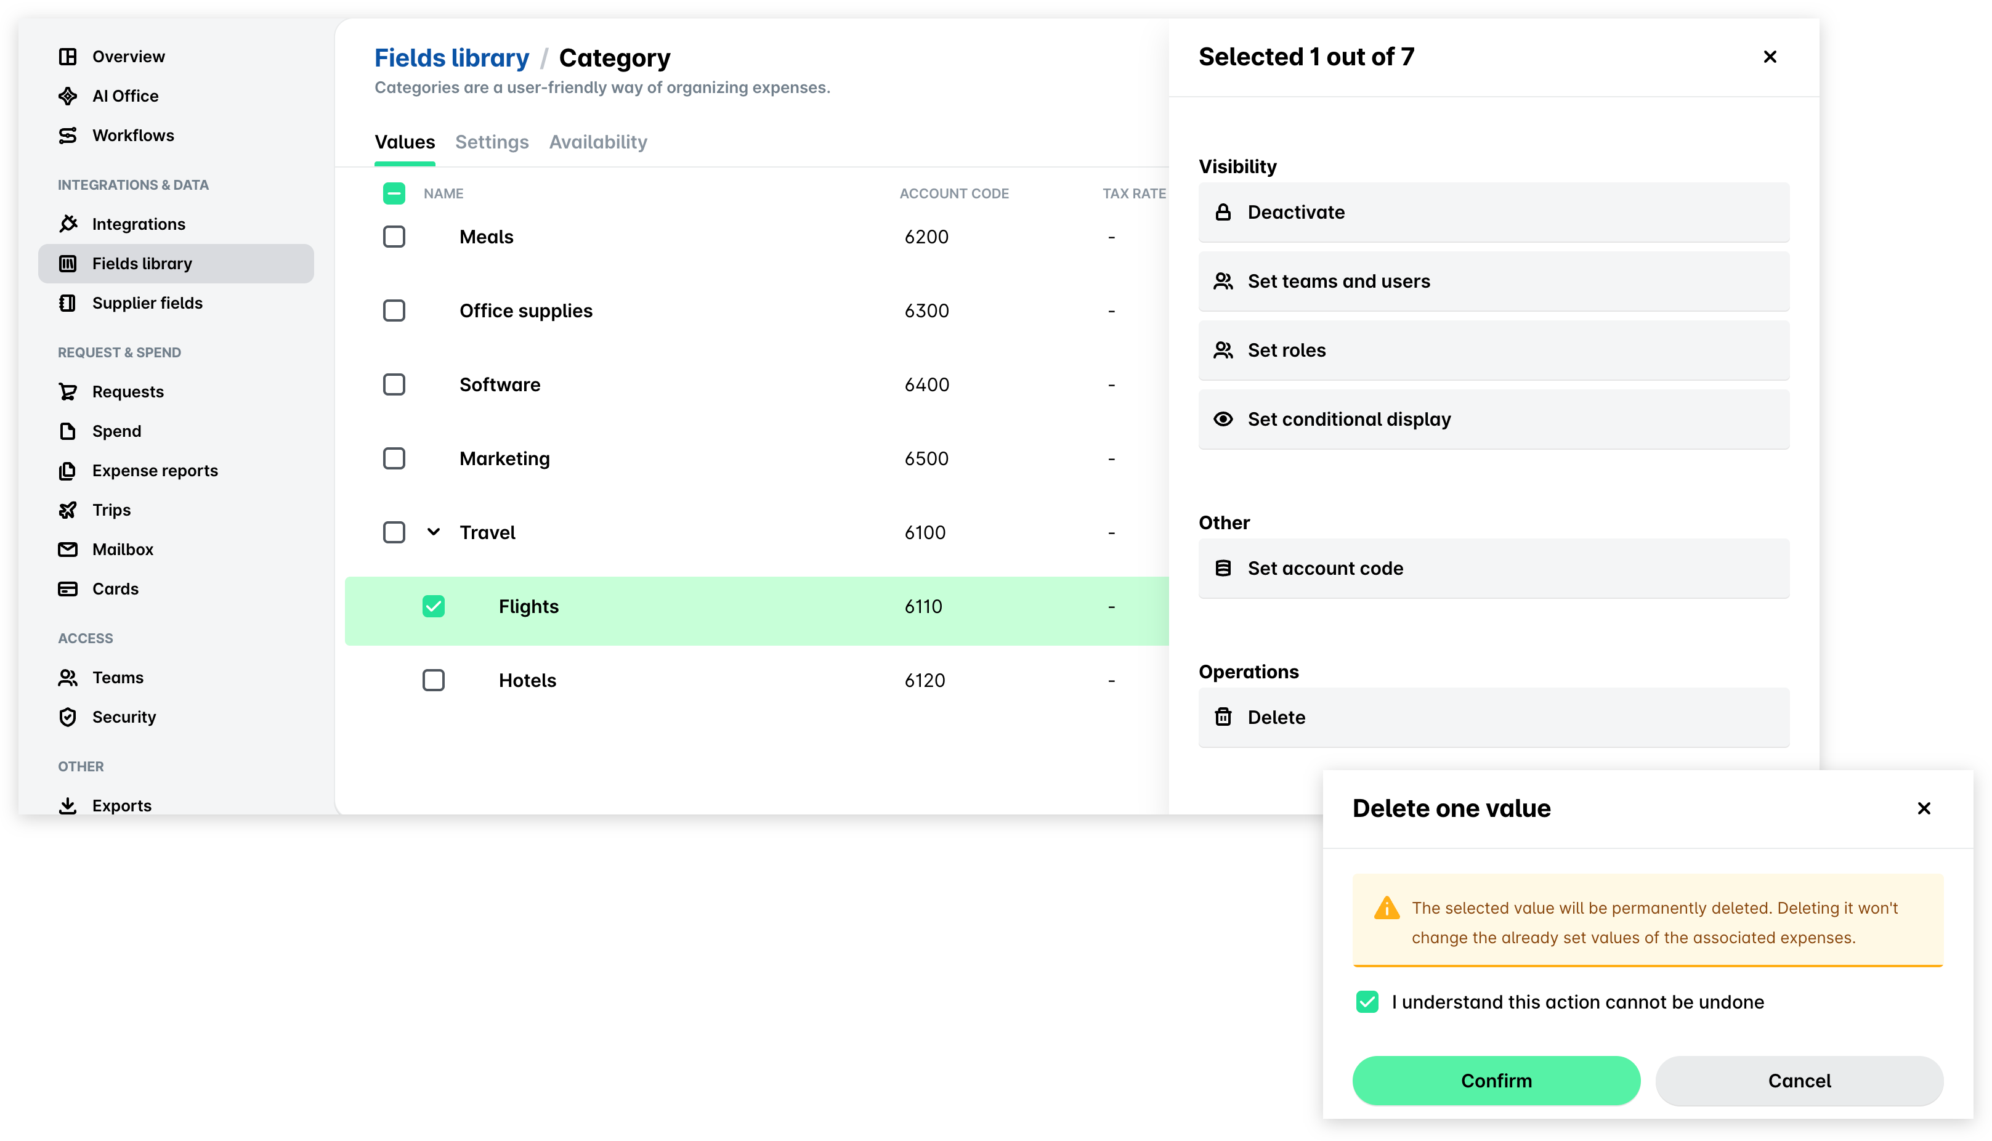This screenshot has width=1992, height=1141.
Task: Open Set conditional display
Action: click(1494, 418)
